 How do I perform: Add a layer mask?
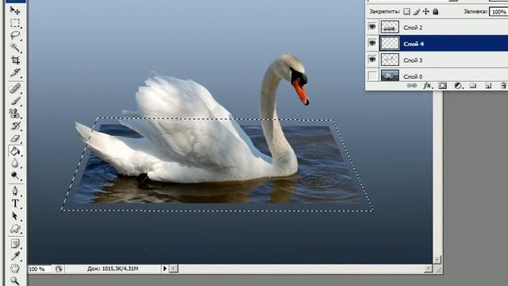(443, 86)
